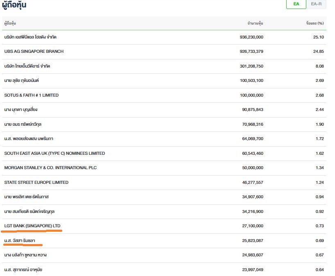
Task: Select percentage 0.94
Action: coord(319,197)
